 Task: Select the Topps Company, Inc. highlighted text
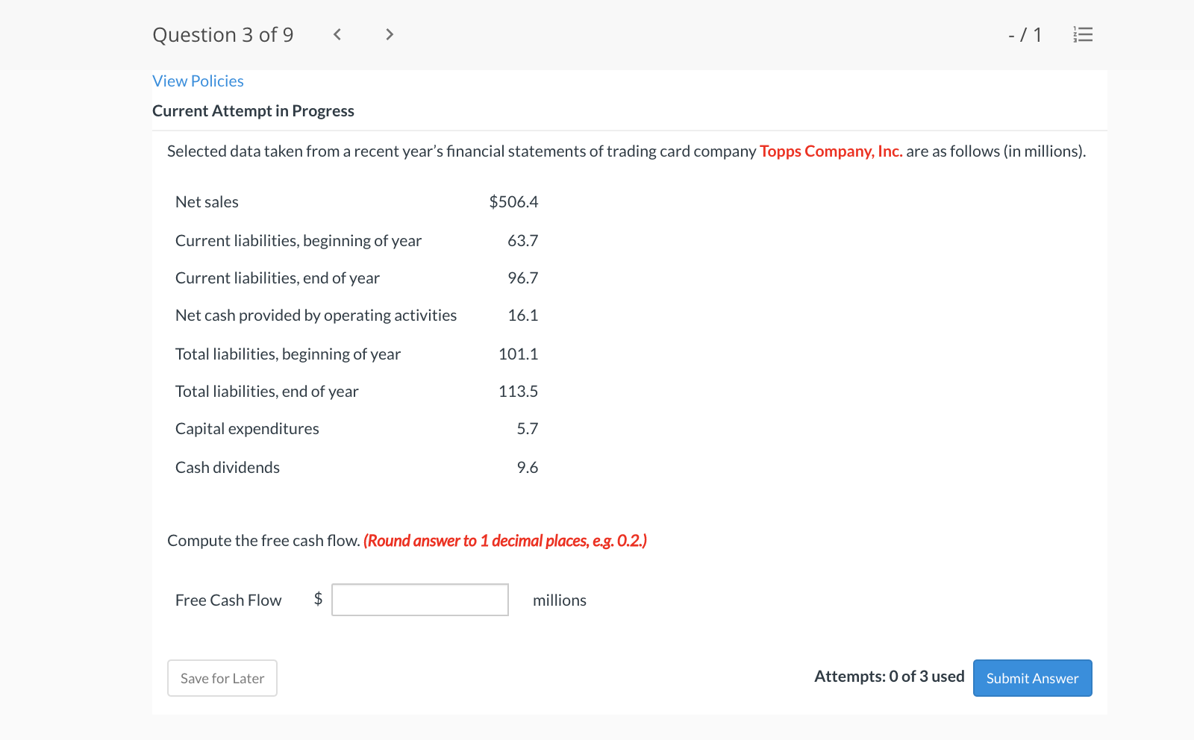pos(831,151)
